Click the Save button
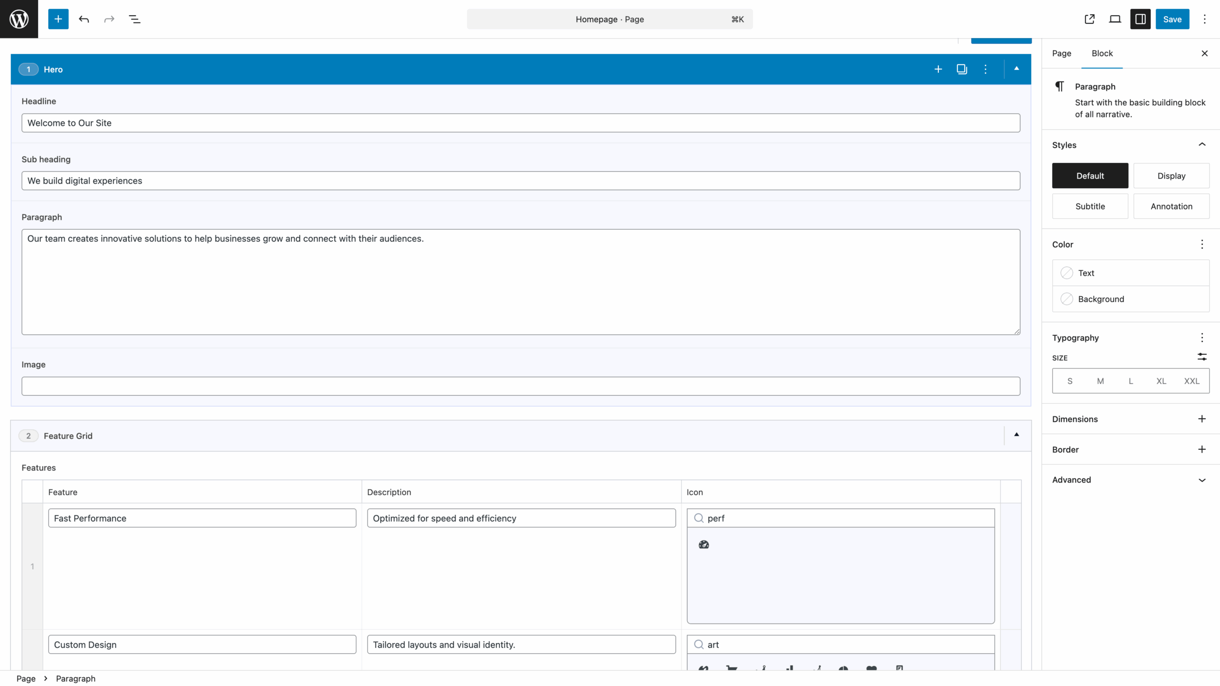The width and height of the screenshot is (1220, 686). coord(1172,19)
